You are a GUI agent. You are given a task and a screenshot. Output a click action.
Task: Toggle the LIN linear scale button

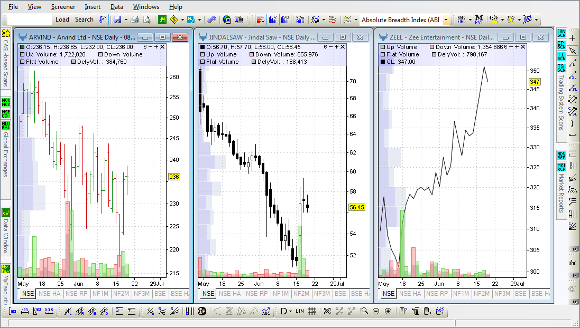click(x=300, y=311)
